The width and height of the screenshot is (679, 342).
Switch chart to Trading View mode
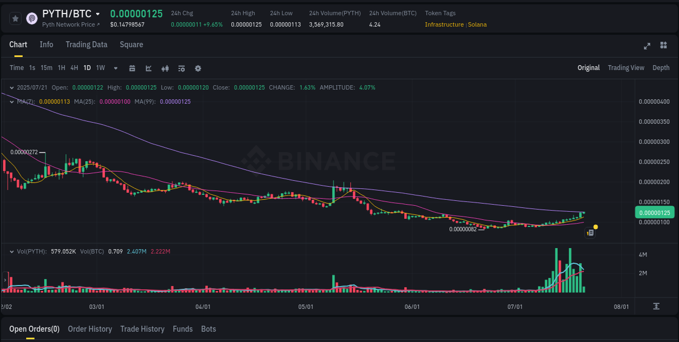pos(626,68)
